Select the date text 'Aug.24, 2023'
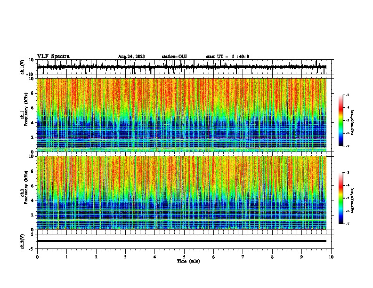This screenshot has height=288, width=373. click(x=131, y=56)
